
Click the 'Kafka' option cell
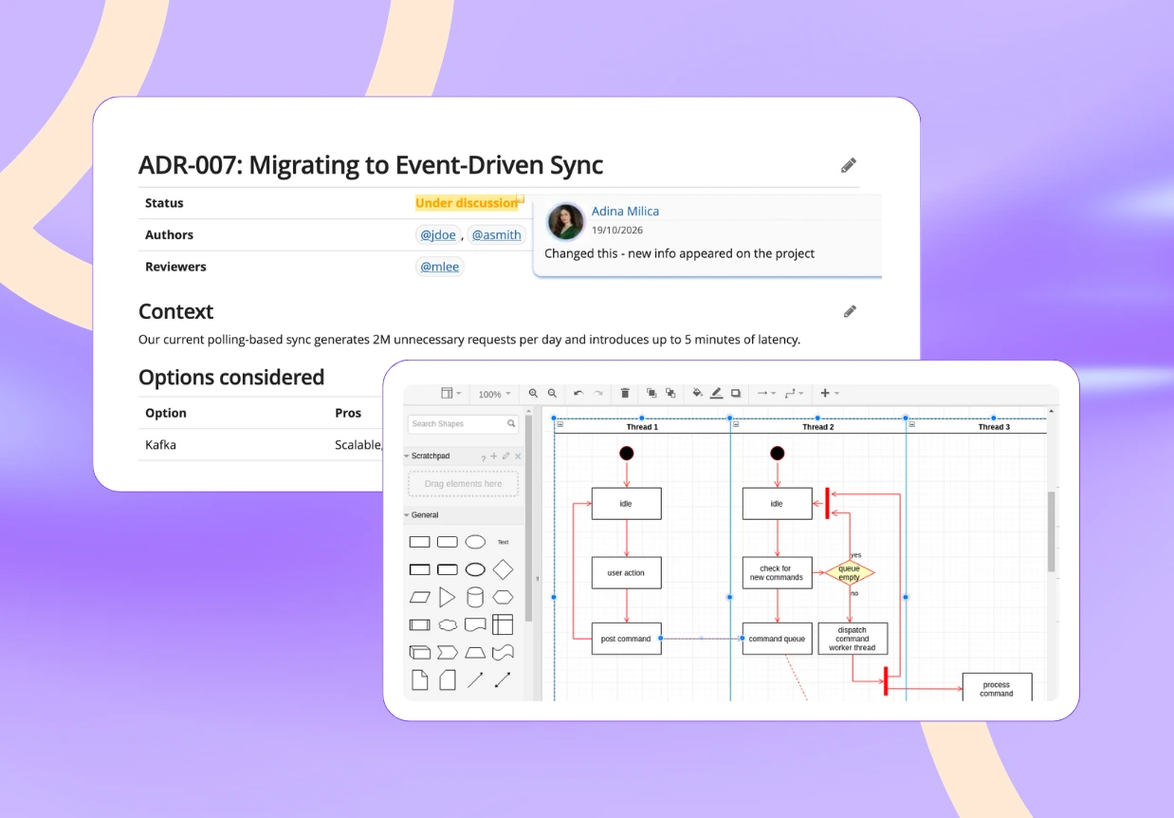pyautogui.click(x=160, y=444)
